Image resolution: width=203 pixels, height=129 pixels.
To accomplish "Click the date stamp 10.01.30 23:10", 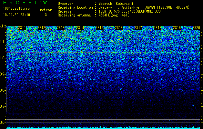I will pyautogui.click(x=16, y=15).
